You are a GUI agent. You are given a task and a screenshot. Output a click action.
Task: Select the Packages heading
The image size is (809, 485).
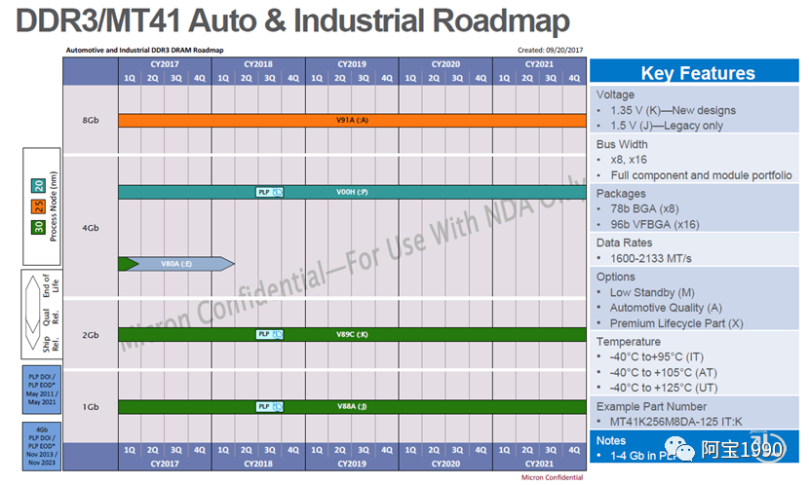point(621,194)
